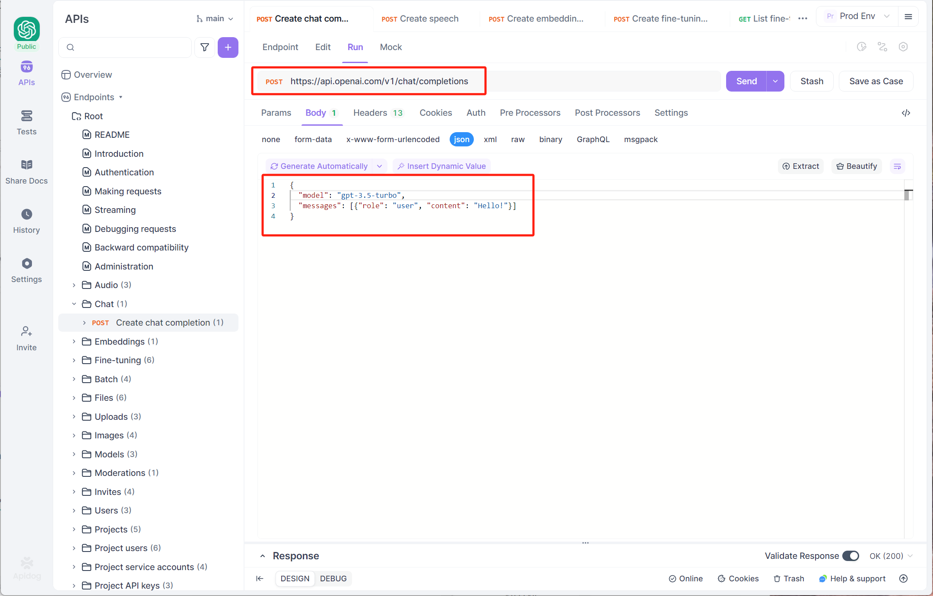Switch to the Mock tab
This screenshot has width=933, height=596.
coord(391,47)
